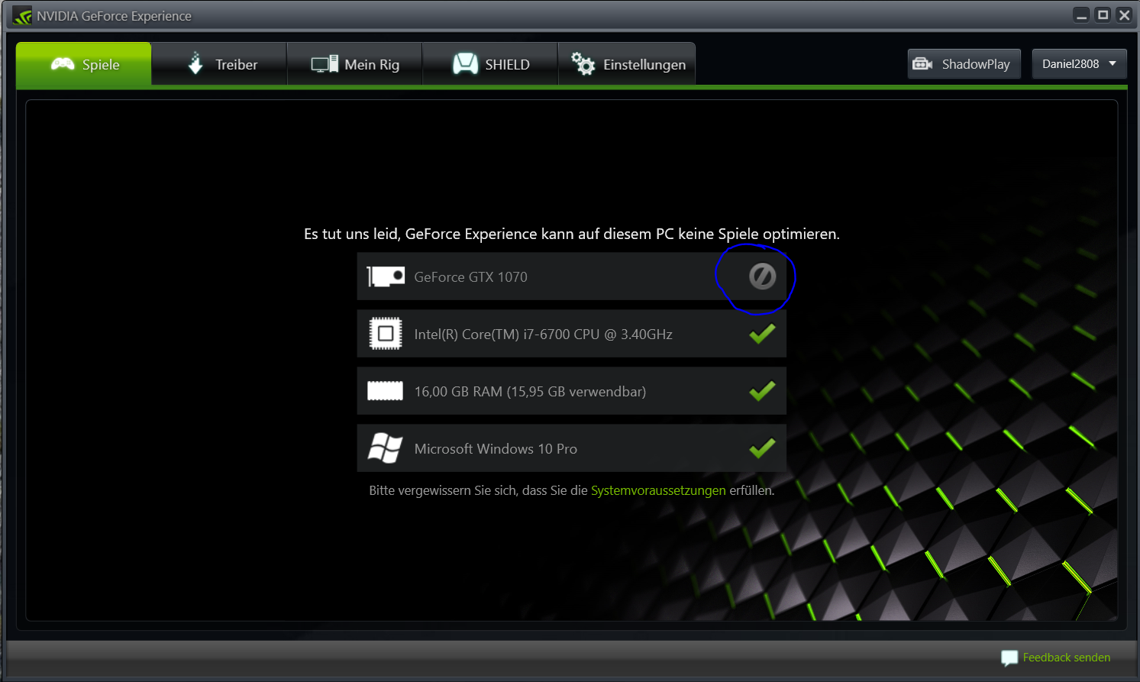This screenshot has height=682, width=1140.
Task: Click the ShadowPlay button
Action: (964, 64)
